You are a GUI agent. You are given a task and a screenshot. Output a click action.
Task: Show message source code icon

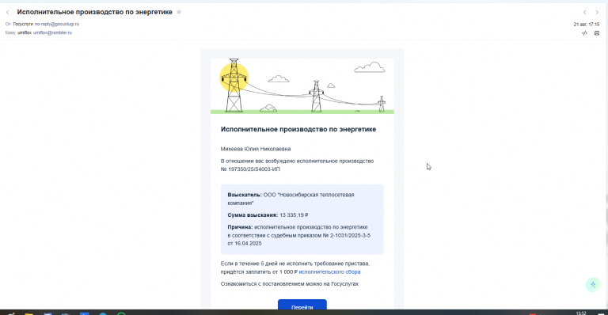tap(584, 33)
